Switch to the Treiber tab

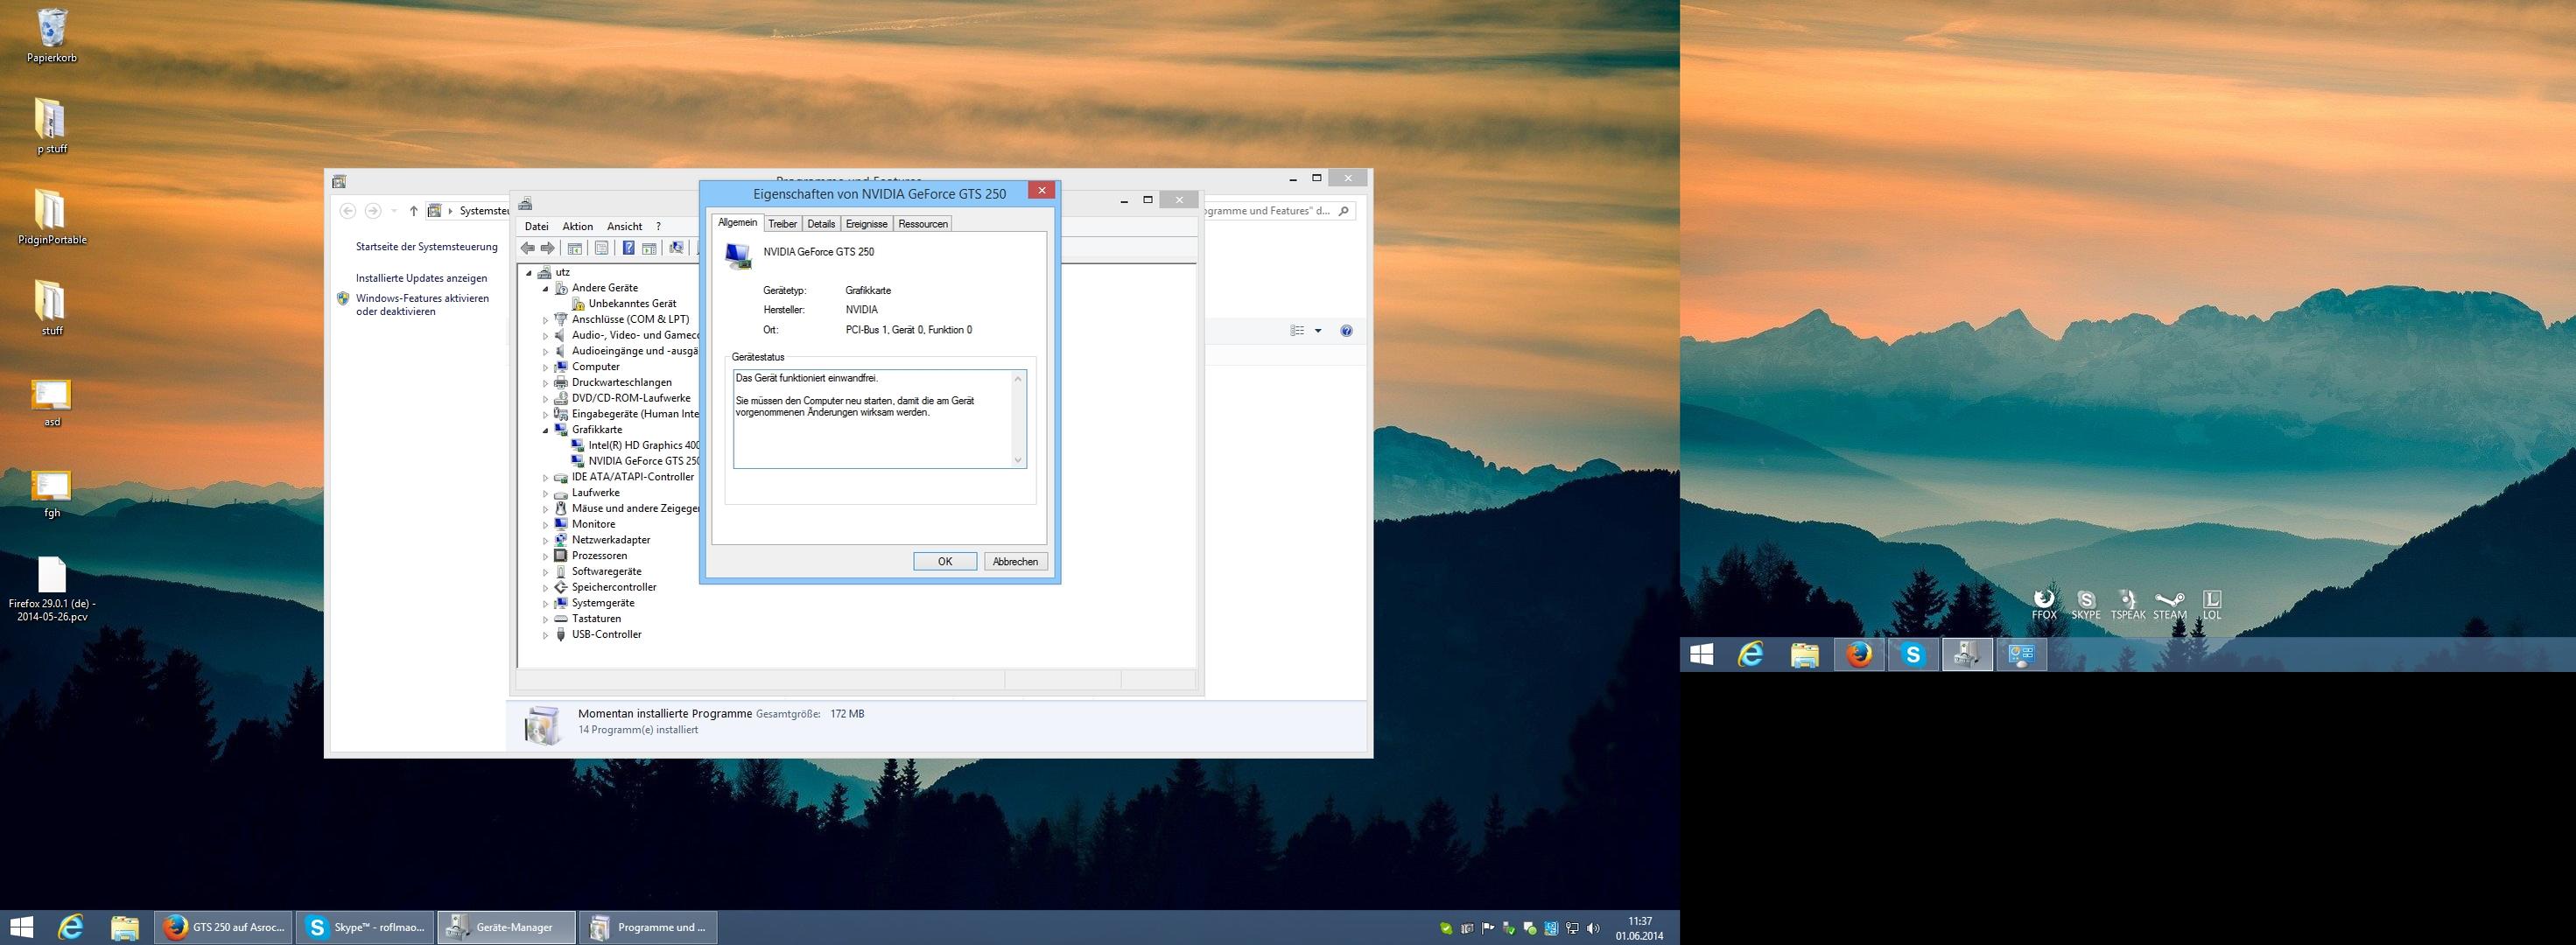(782, 224)
